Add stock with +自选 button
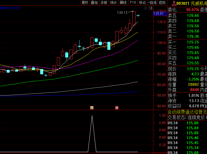Screen dimensions: 207x154 point(152,2)
